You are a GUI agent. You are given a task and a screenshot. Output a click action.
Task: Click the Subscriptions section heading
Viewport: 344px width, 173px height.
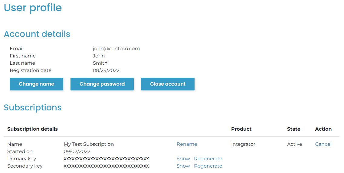click(x=33, y=108)
